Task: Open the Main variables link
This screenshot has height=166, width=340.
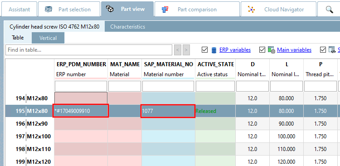Action: tap(294, 50)
